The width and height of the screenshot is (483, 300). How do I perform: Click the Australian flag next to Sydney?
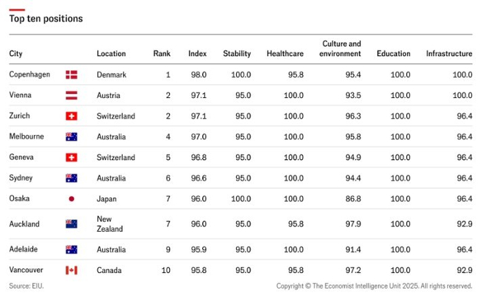(x=71, y=178)
